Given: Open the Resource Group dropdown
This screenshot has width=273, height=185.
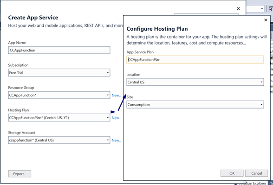Looking at the screenshot, I should pyautogui.click(x=59, y=95).
